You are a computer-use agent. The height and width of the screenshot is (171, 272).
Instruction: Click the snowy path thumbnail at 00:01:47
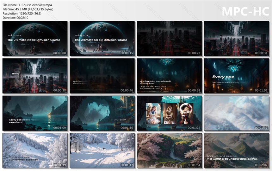tap(102, 151)
